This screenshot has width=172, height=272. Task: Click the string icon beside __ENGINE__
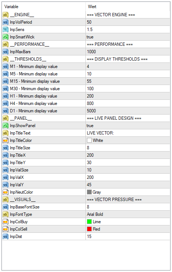pyautogui.click(x=6, y=15)
